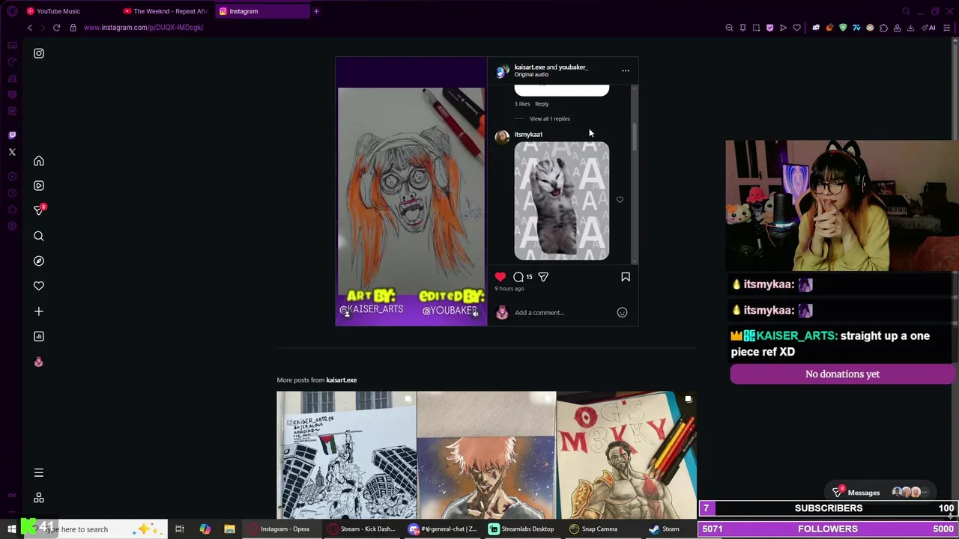959x539 pixels.
Task: Open X (Twitter) in Opera sidebar
Action: coord(12,152)
